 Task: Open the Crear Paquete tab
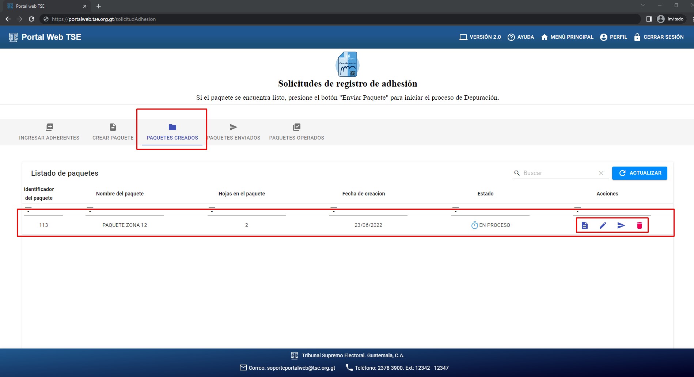click(113, 132)
